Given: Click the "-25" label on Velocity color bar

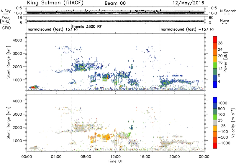Looking at the screenshot, I should click(222, 126).
